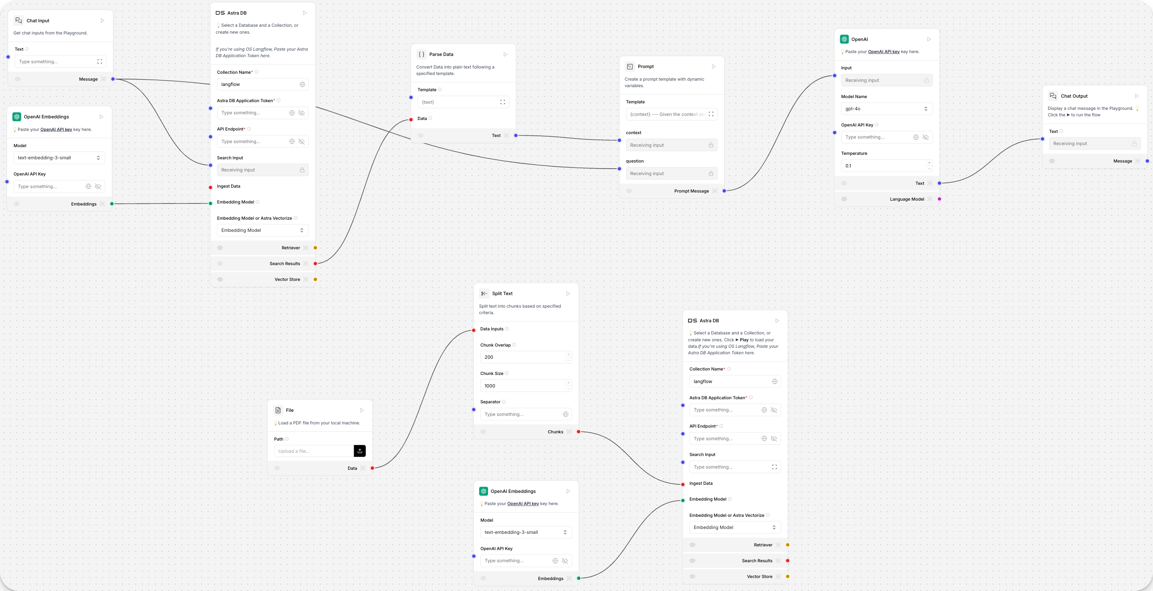The height and width of the screenshot is (591, 1153).
Task: Run the top Astra DB node play icon
Action: tap(305, 13)
